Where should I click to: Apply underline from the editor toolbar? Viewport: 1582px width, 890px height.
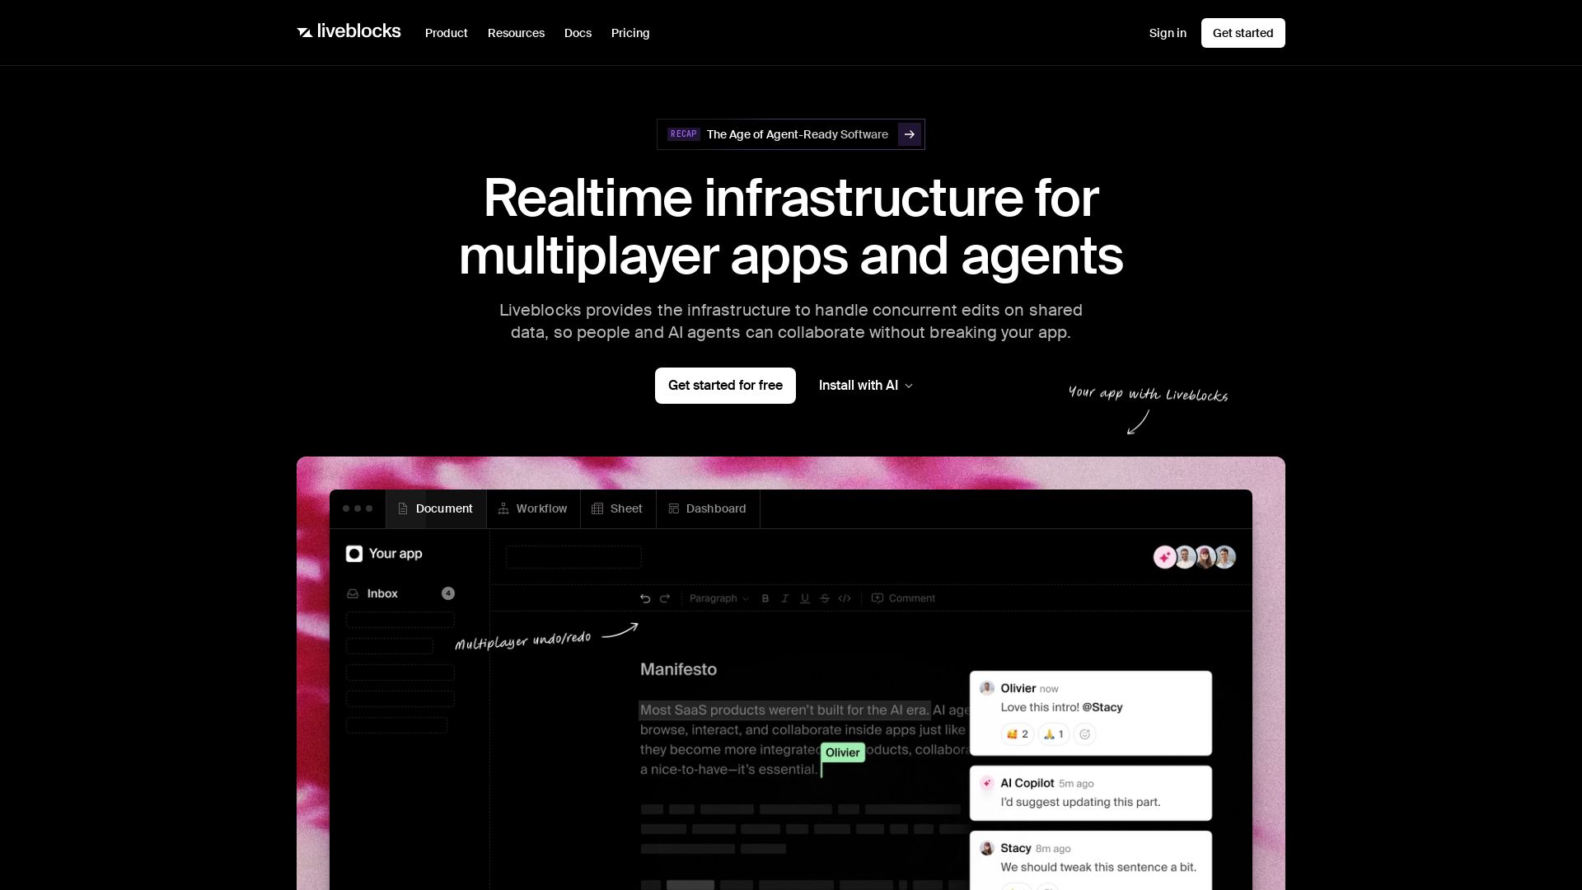click(805, 598)
